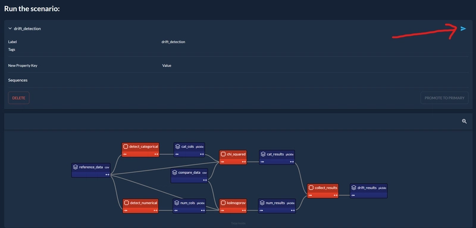Click the detect_numerical output port
The image size is (476, 228).
click(x=155, y=210)
